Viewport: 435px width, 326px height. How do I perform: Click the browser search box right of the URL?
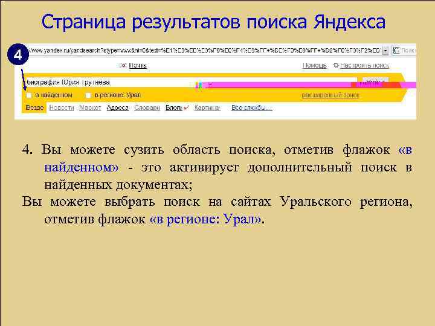pyautogui.click(x=404, y=51)
